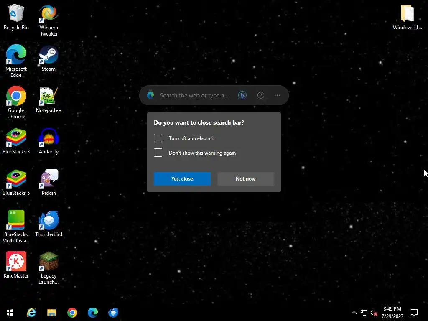Viewport: 428px width, 321px height.
Task: Open Bing chat icon in search bar
Action: click(x=242, y=95)
